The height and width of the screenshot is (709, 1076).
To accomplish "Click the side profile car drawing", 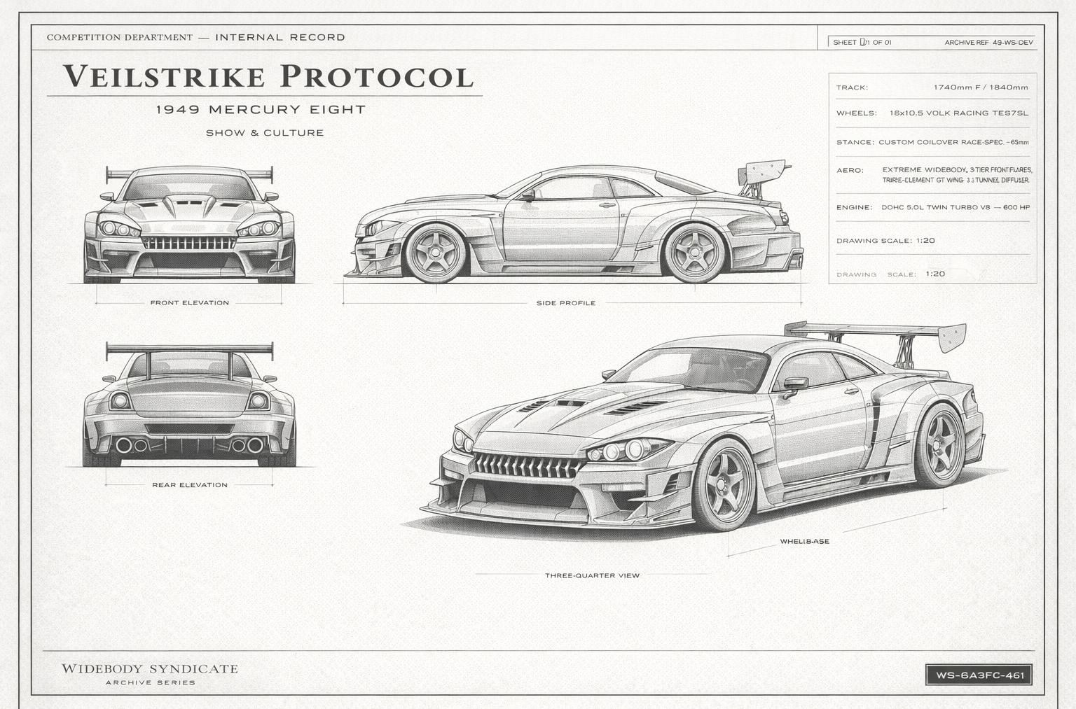I will tap(574, 222).
